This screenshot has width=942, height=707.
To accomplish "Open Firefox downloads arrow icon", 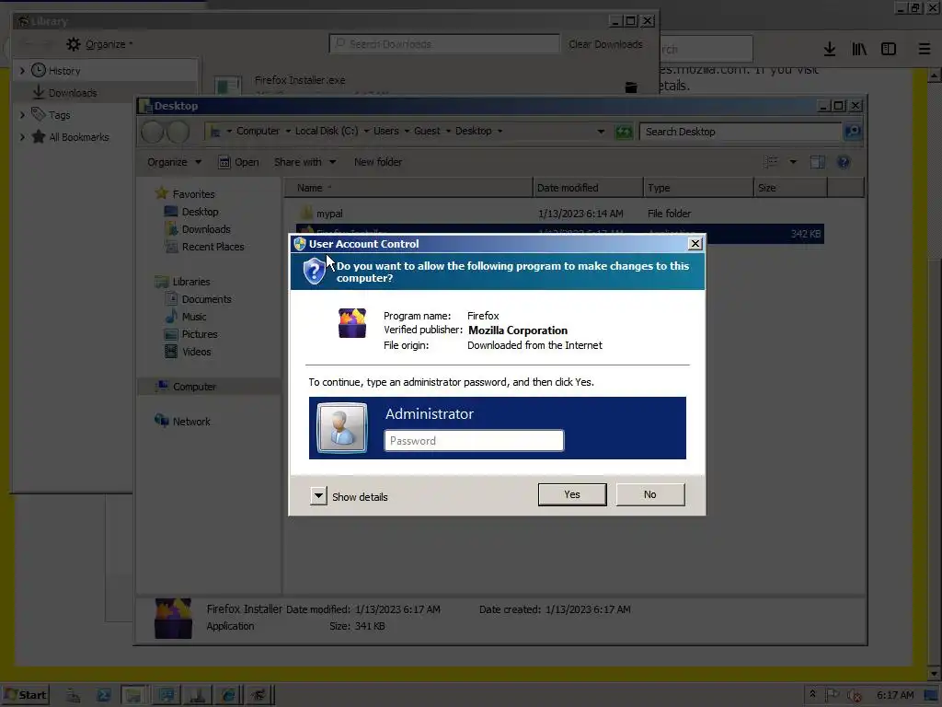I will 829,49.
